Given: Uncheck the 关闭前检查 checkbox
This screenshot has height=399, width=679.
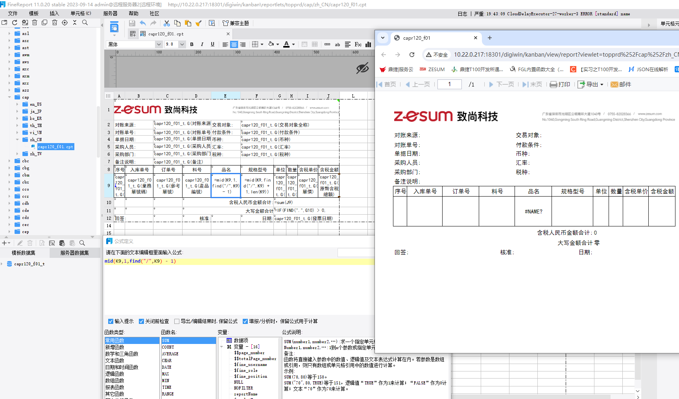Looking at the screenshot, I should coord(141,321).
